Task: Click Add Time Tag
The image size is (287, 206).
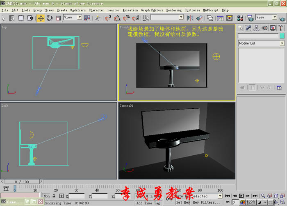Action: (x=148, y=203)
